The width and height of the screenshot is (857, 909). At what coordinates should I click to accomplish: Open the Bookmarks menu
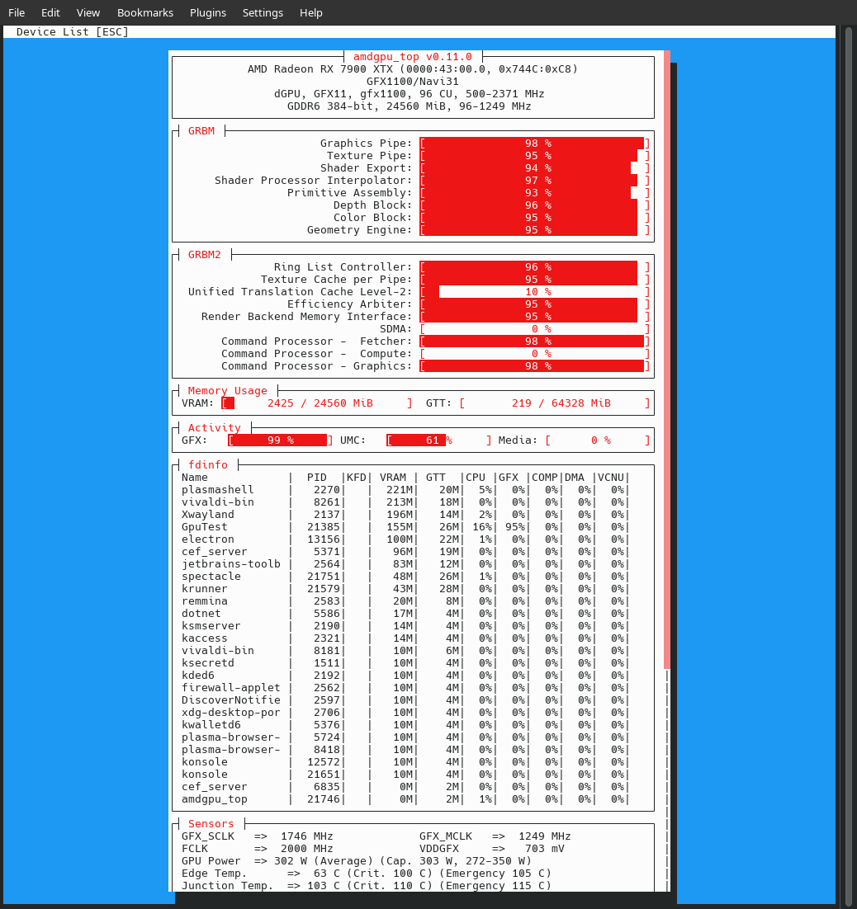click(x=145, y=12)
